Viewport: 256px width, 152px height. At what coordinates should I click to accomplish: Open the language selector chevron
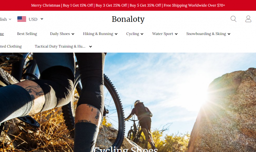point(10,19)
